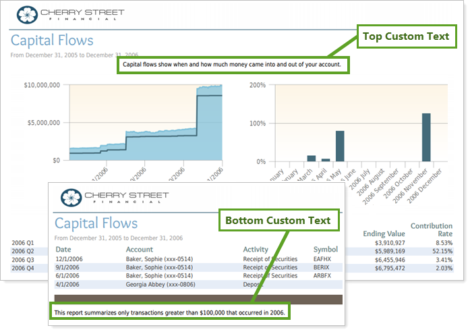Click the Date column header
The image size is (470, 334).
click(63, 250)
